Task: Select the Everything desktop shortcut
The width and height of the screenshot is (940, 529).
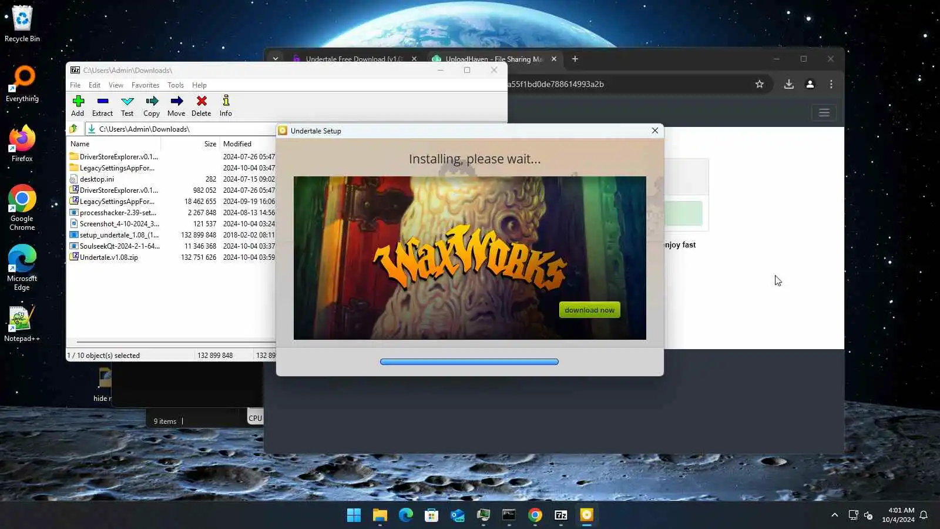Action: point(22,84)
